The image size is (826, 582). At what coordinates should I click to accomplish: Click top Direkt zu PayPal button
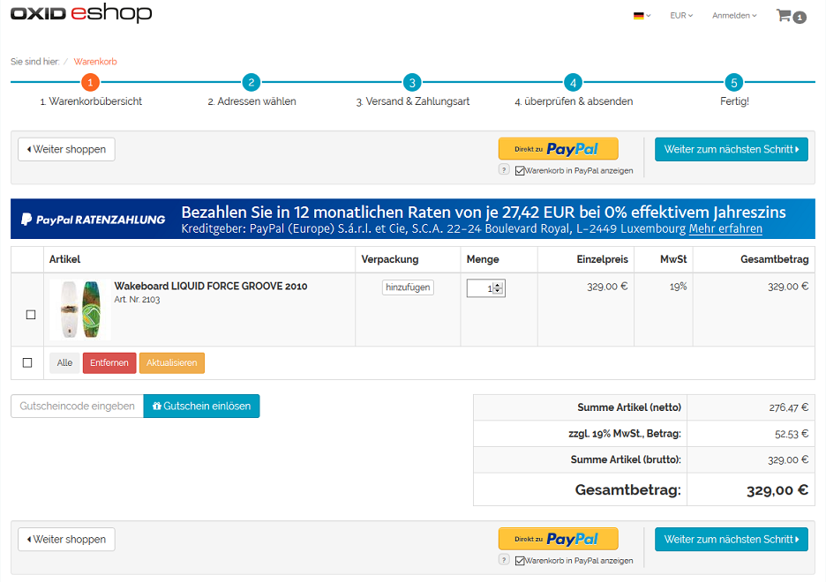click(x=559, y=149)
